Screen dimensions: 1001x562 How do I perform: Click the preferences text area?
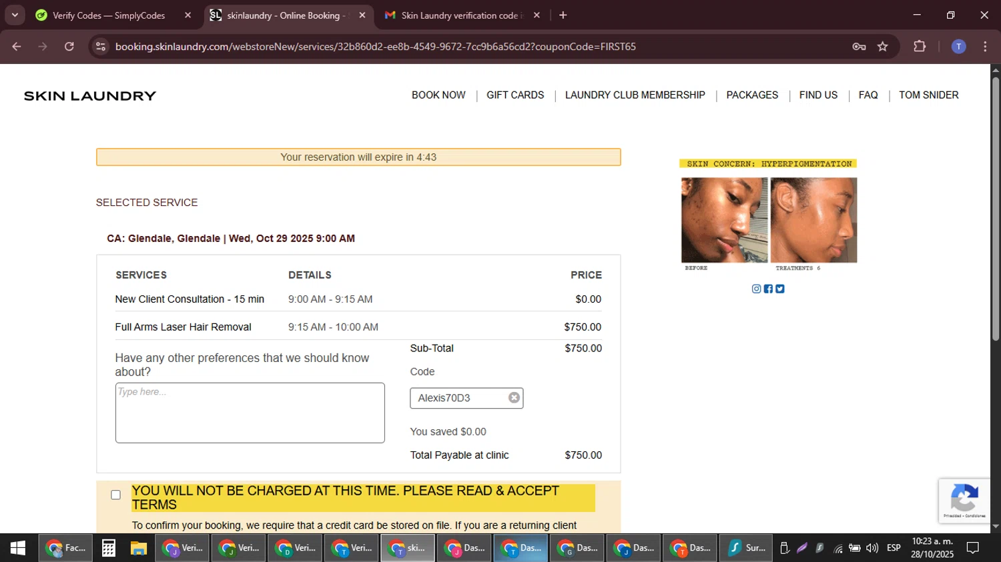coord(250,413)
